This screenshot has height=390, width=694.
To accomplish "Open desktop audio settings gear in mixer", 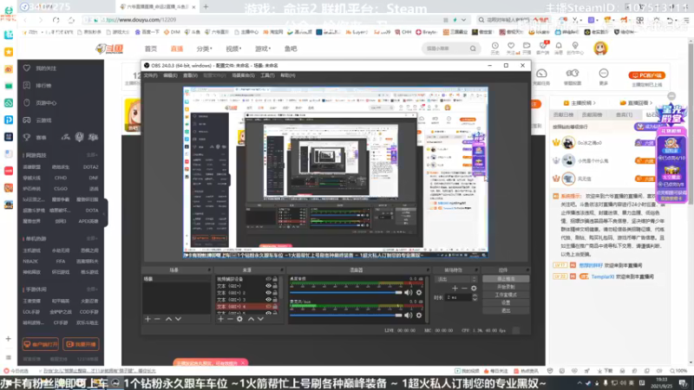I will coord(419,292).
